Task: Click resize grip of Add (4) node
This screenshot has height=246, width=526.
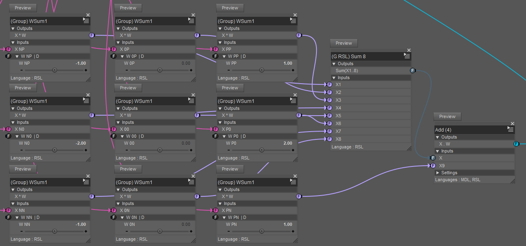Action: [512, 180]
